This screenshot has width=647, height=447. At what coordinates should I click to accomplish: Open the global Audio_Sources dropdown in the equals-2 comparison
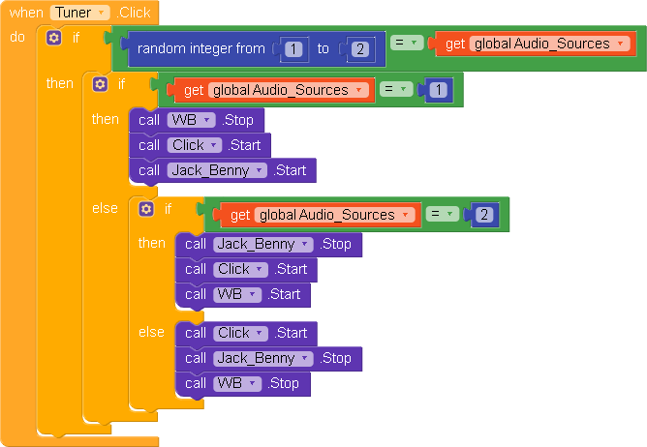(x=335, y=215)
